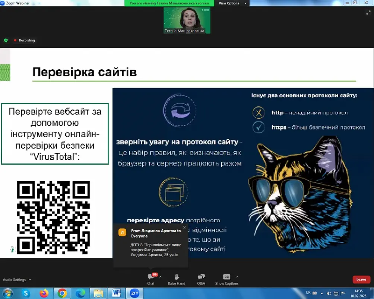The width and height of the screenshot is (374, 299).
Task: Open the Q&A panel
Action: point(201,279)
